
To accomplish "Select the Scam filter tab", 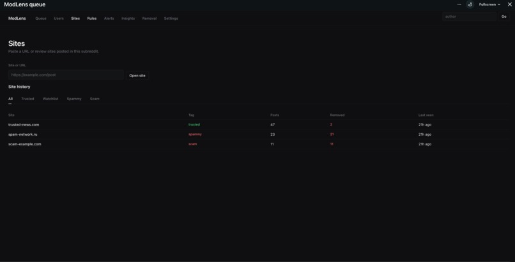I will tap(95, 99).
